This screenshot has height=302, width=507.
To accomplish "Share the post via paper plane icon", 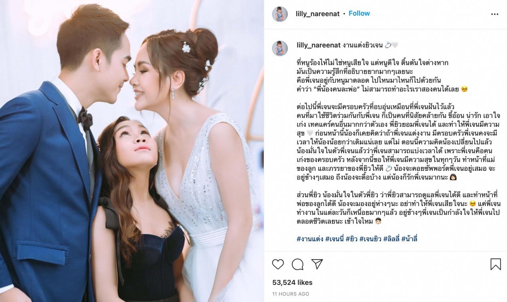I will [316, 264].
